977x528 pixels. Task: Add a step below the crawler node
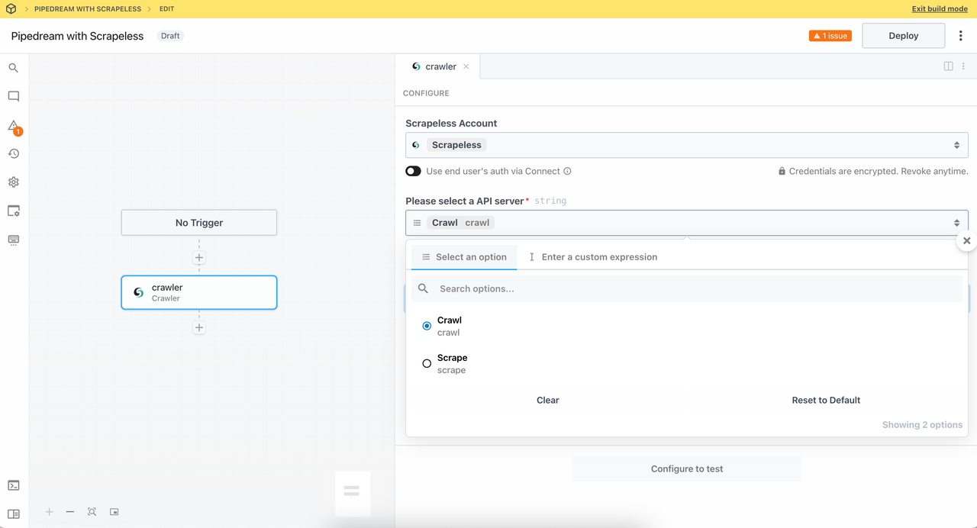click(199, 327)
